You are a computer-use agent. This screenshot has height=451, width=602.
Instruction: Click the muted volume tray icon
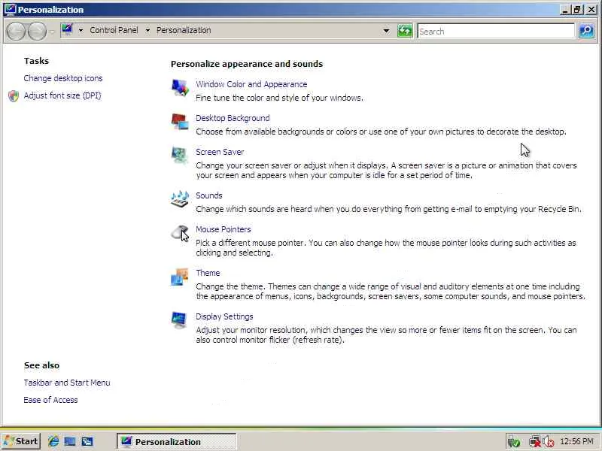coord(549,442)
